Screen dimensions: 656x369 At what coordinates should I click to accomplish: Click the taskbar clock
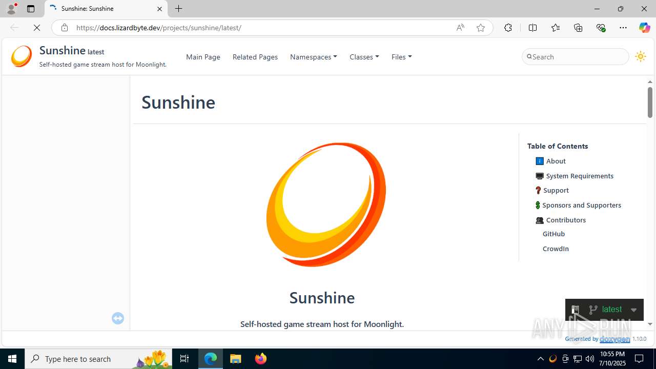pos(612,359)
